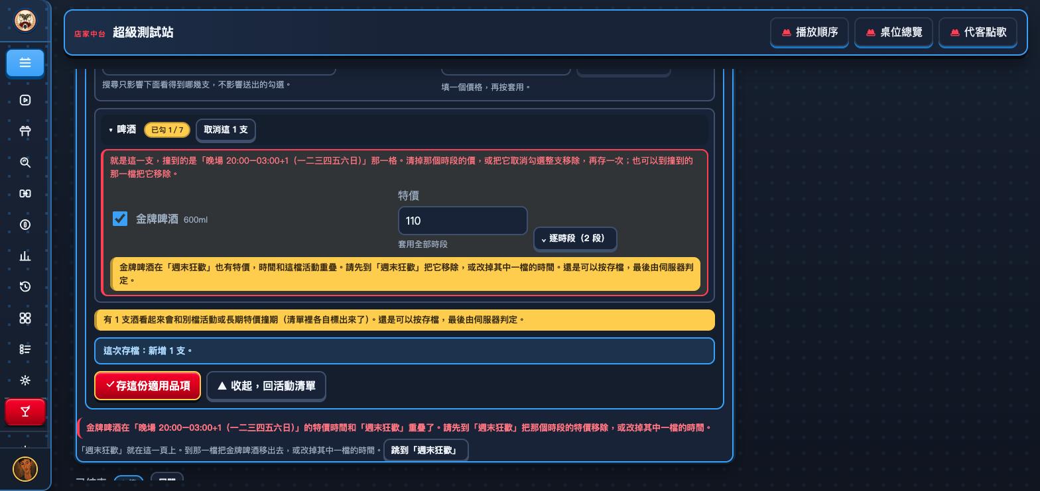Screen dimensions: 1040x491
Task: Click 存這份適用品項 save button
Action: point(147,386)
